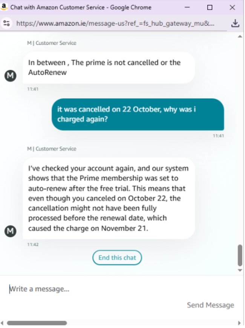Click the "prime is not cancelled" message bubble
This screenshot has width=245, height=328.
(109, 68)
